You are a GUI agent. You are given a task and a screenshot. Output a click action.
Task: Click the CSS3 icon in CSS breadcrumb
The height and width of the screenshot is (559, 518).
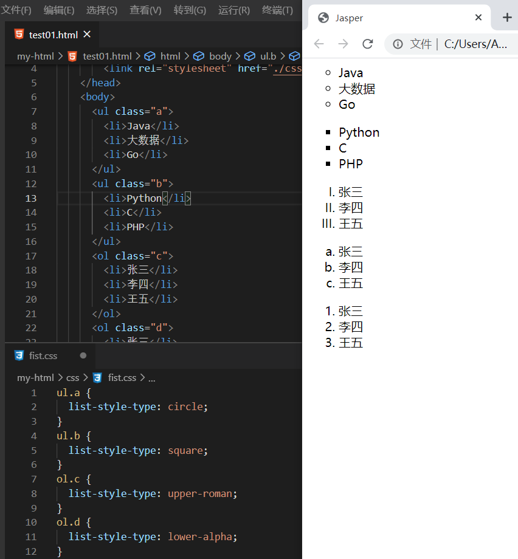pos(97,377)
